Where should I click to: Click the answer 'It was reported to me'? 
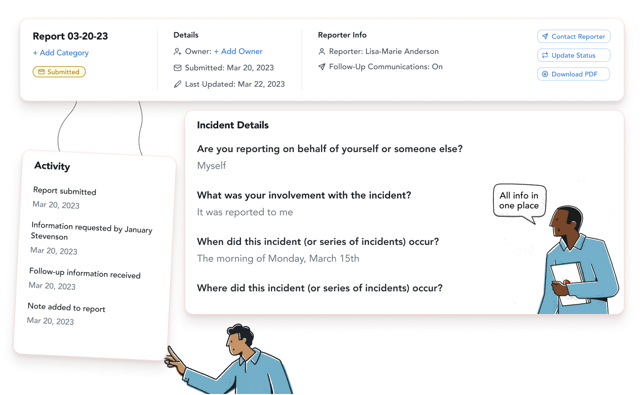[245, 212]
